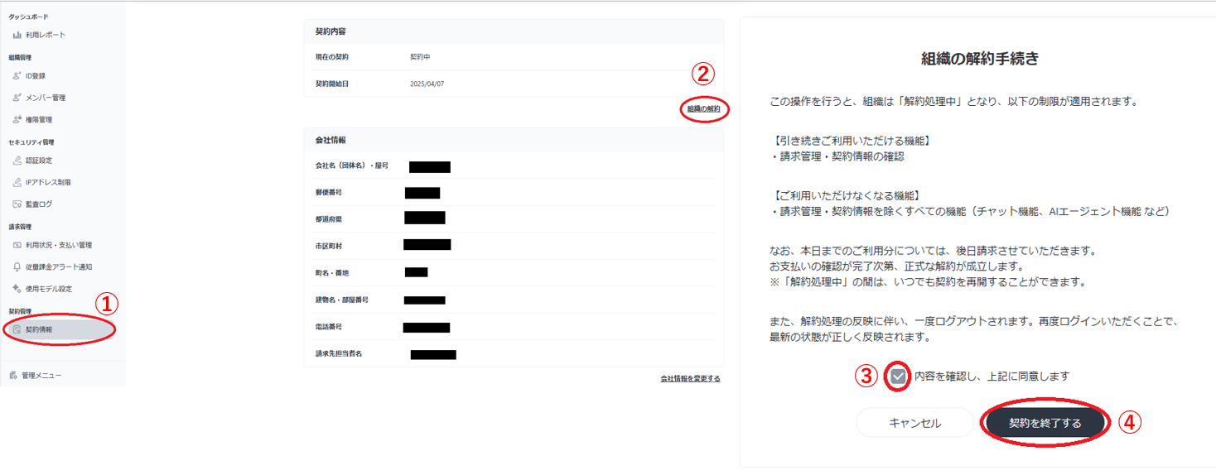
Task: Click the 管理メニュー icon at sidebar bottom
Action: tap(13, 376)
